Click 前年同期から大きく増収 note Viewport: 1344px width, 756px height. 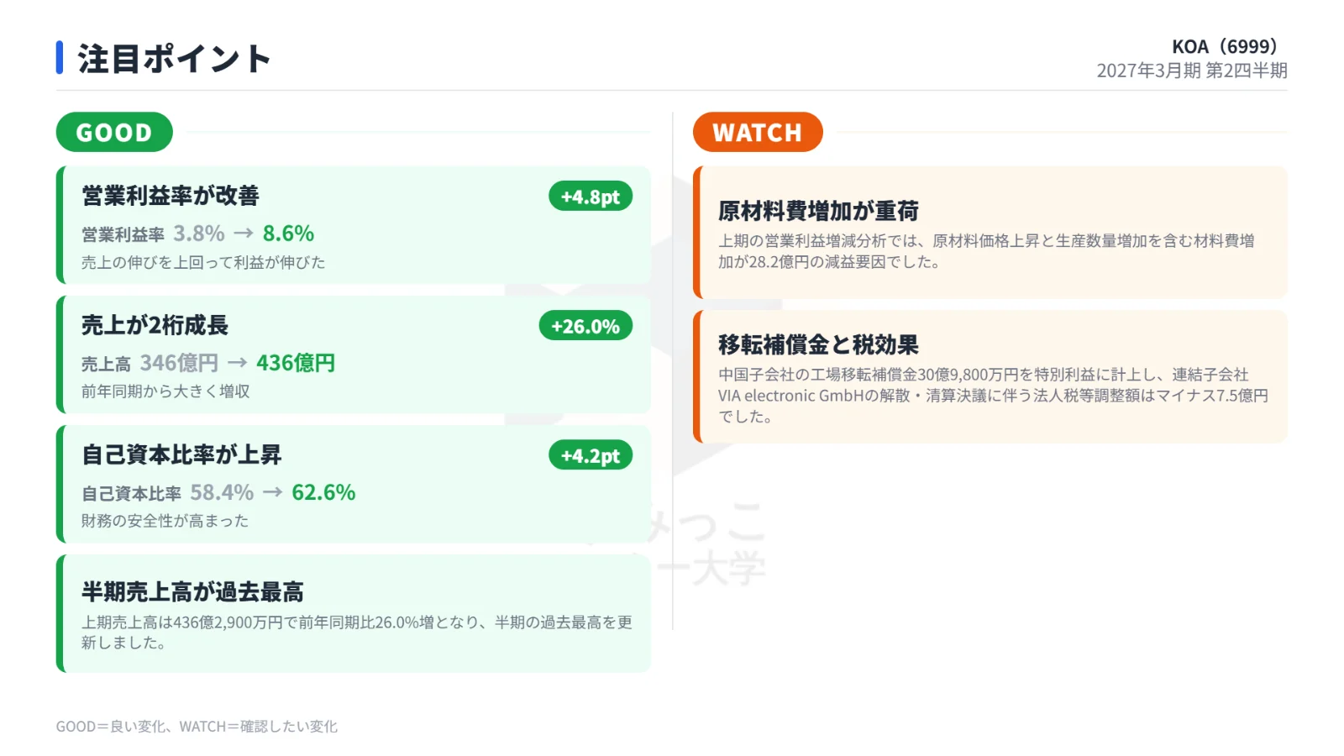coord(165,391)
